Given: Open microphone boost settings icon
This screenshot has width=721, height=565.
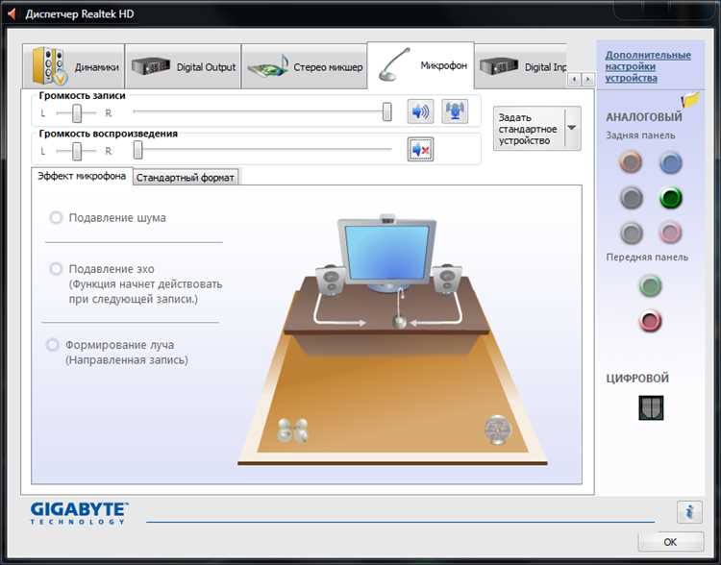Looking at the screenshot, I should point(455,111).
